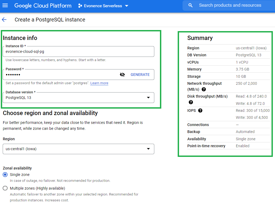Image resolution: width=275 pixels, height=203 pixels.
Task: Open Network throughput help tooltip
Action: coord(203,89)
